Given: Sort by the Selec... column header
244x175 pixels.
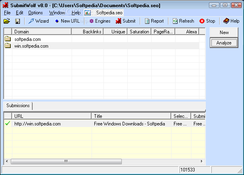Looking at the screenshot, I should click(181, 116).
